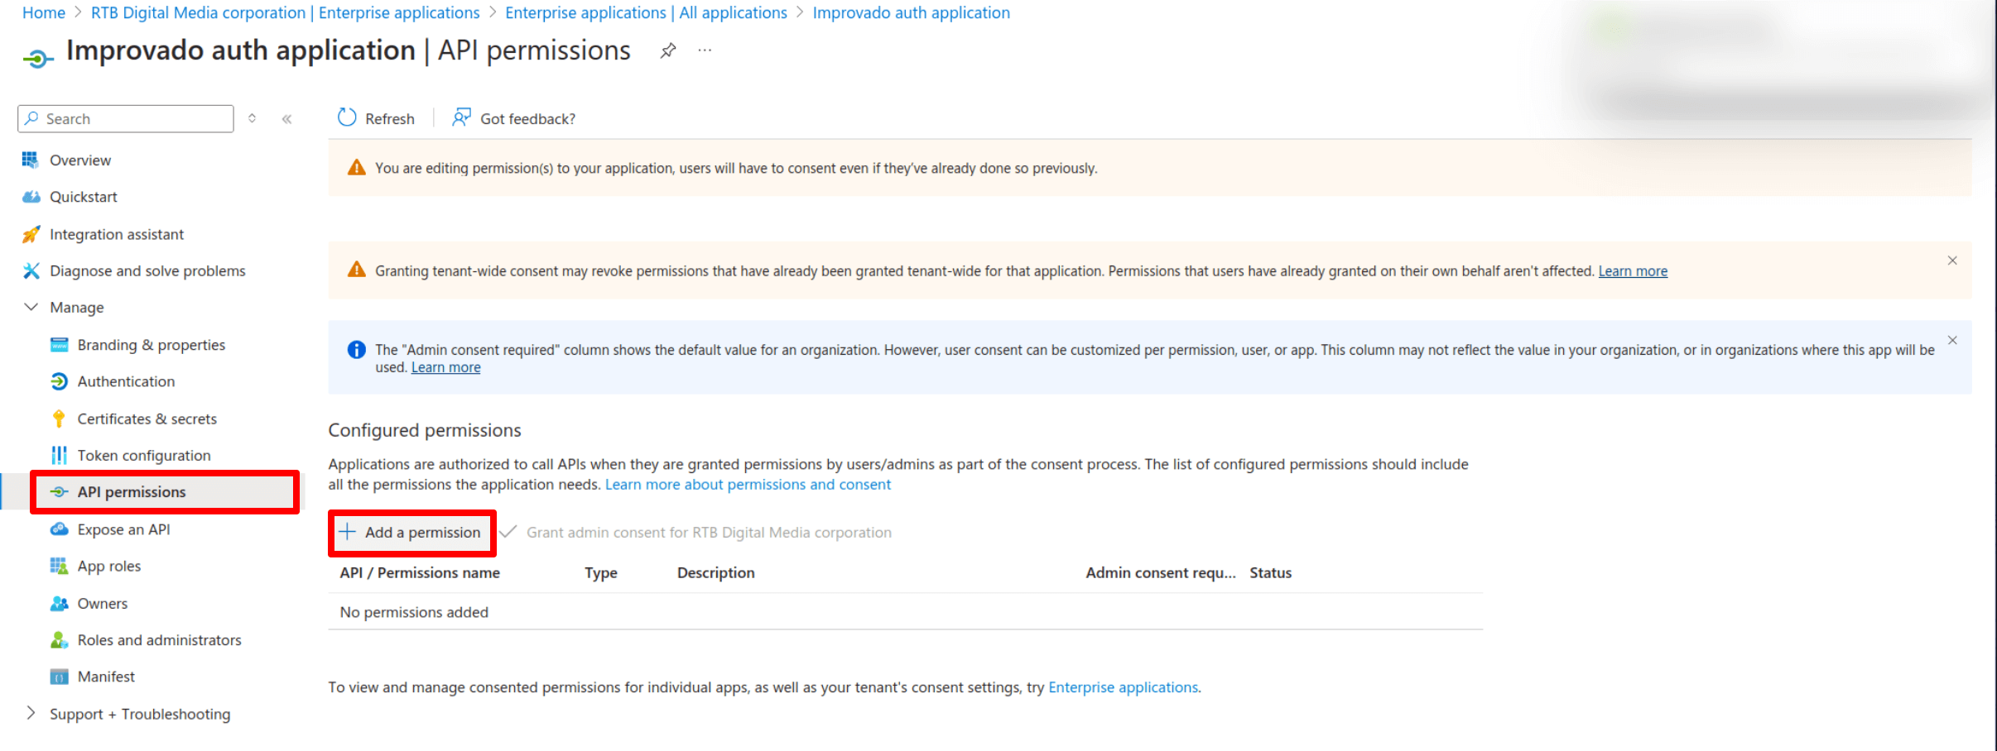This screenshot has height=751, width=1997.
Task: Open the Manifest sidebar item
Action: tap(106, 677)
